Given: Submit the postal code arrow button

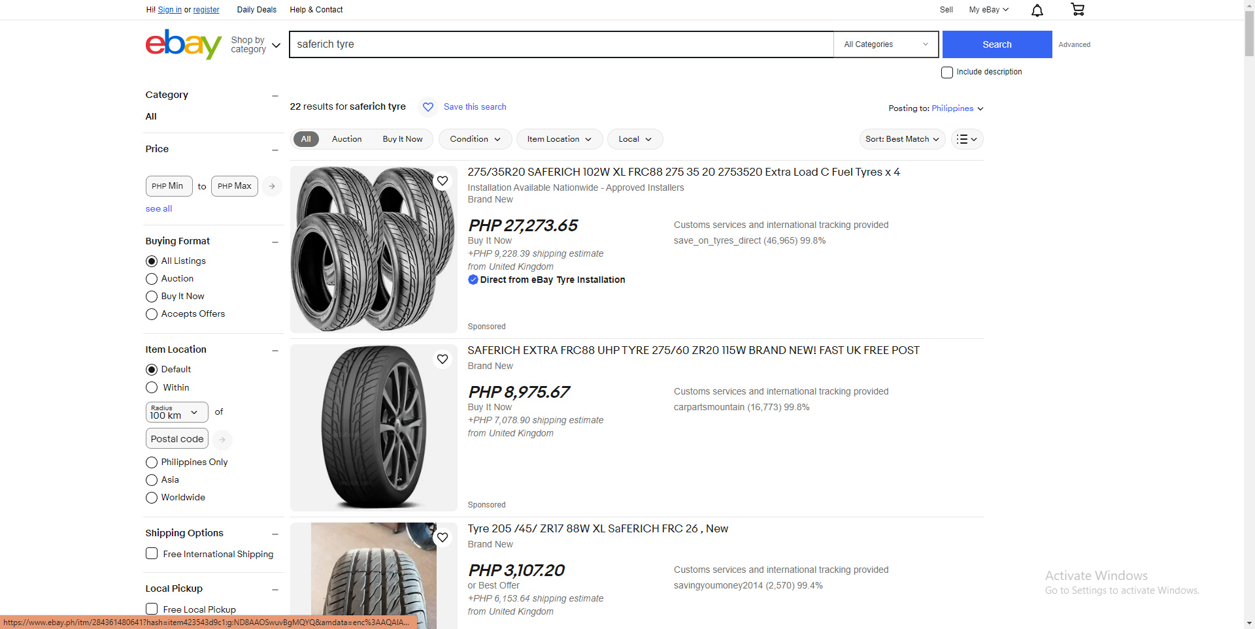Looking at the screenshot, I should pyautogui.click(x=222, y=440).
